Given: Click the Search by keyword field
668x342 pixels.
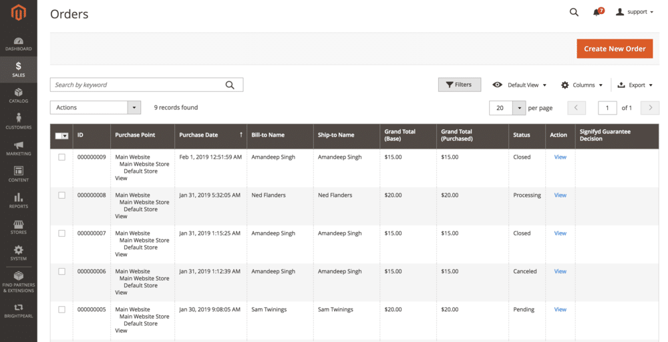Looking at the screenshot, I should coord(137,85).
